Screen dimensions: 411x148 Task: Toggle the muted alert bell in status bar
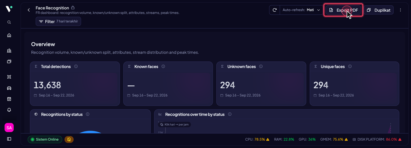[x=69, y=139]
